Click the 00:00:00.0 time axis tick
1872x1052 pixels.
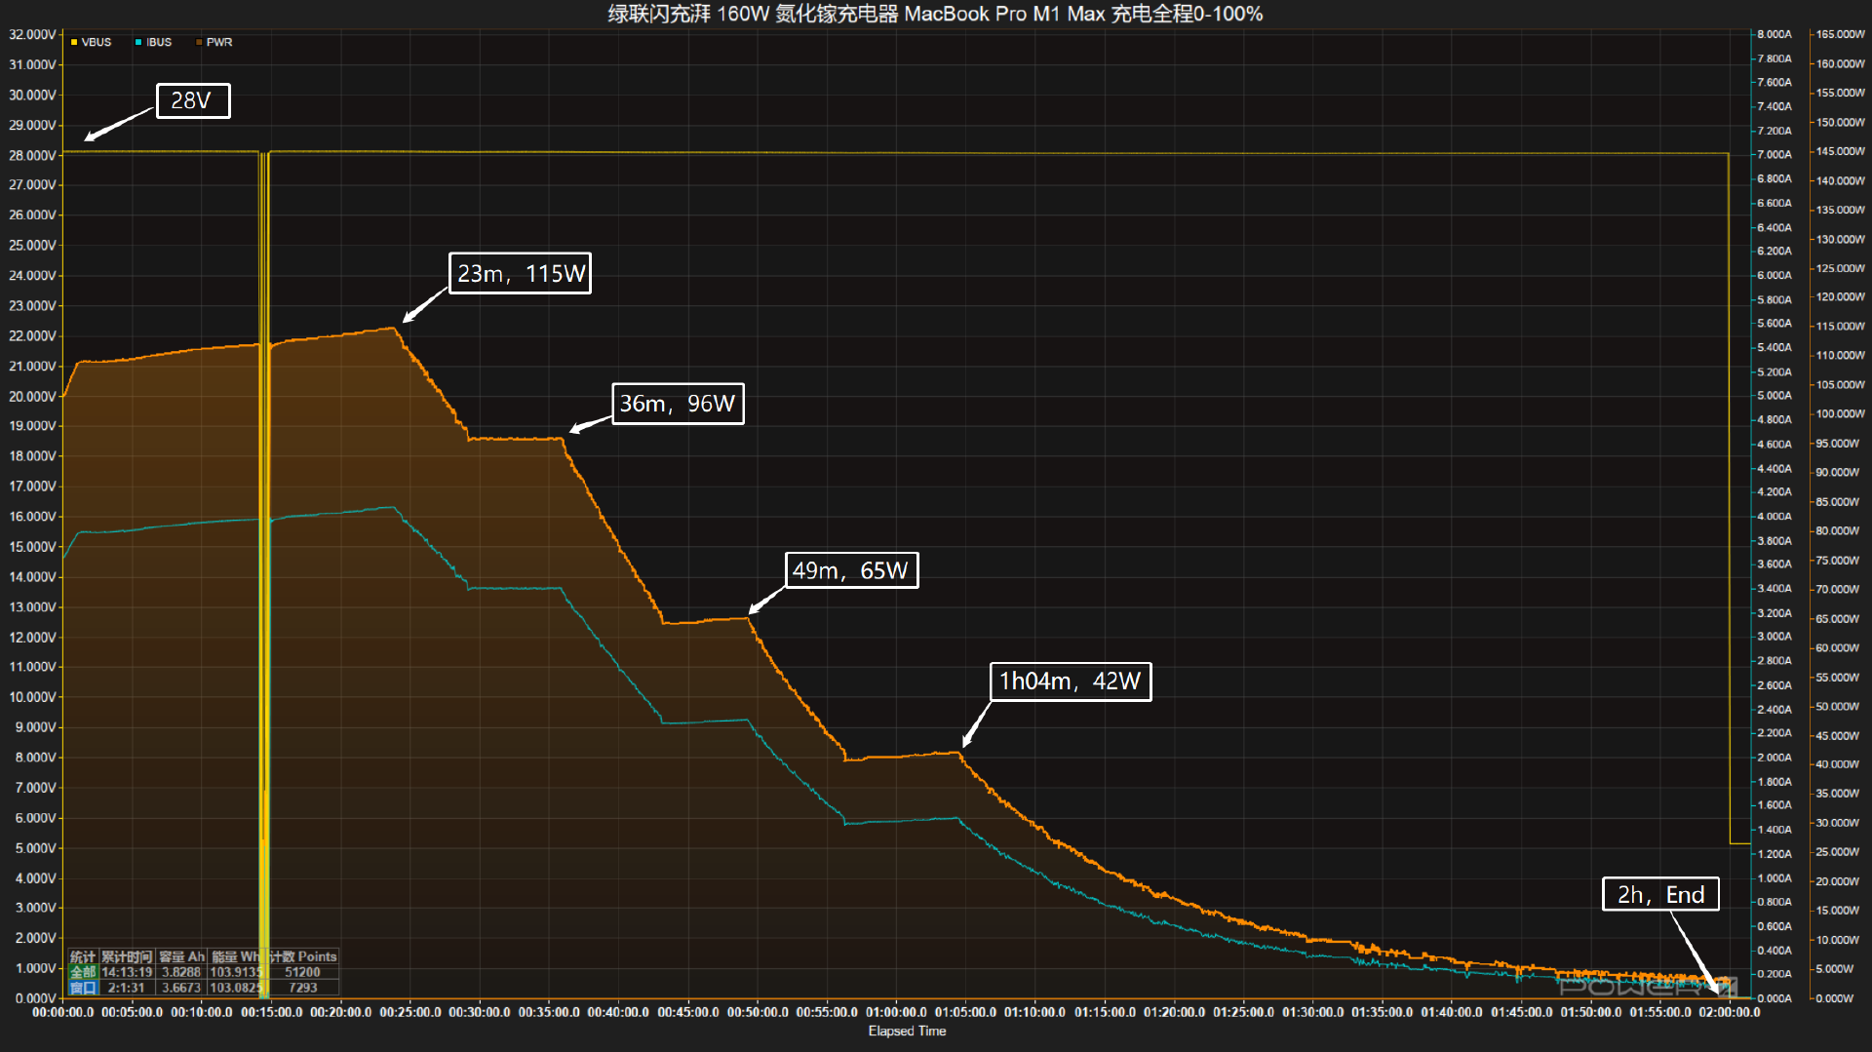pyautogui.click(x=63, y=1012)
